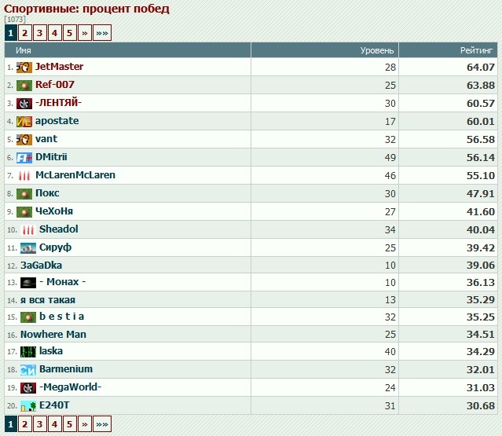Click the eye icon beside Сируф
This screenshot has height=436, width=502.
(x=28, y=247)
